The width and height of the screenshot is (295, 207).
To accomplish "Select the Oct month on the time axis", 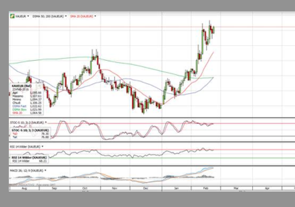I will click(85, 188).
